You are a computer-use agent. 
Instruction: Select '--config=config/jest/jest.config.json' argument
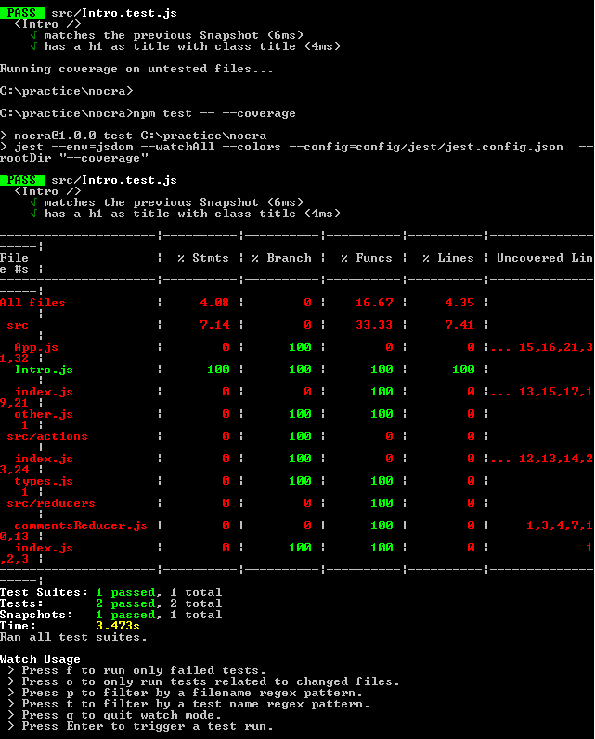(x=426, y=147)
